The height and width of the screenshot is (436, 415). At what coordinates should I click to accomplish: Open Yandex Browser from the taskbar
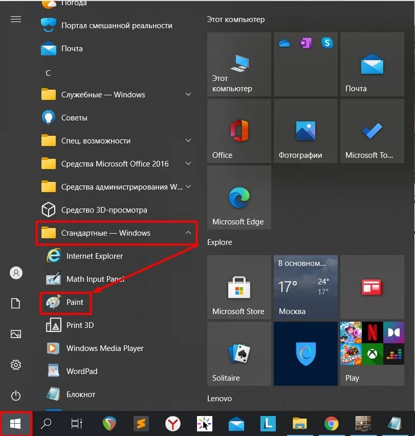pos(173,424)
